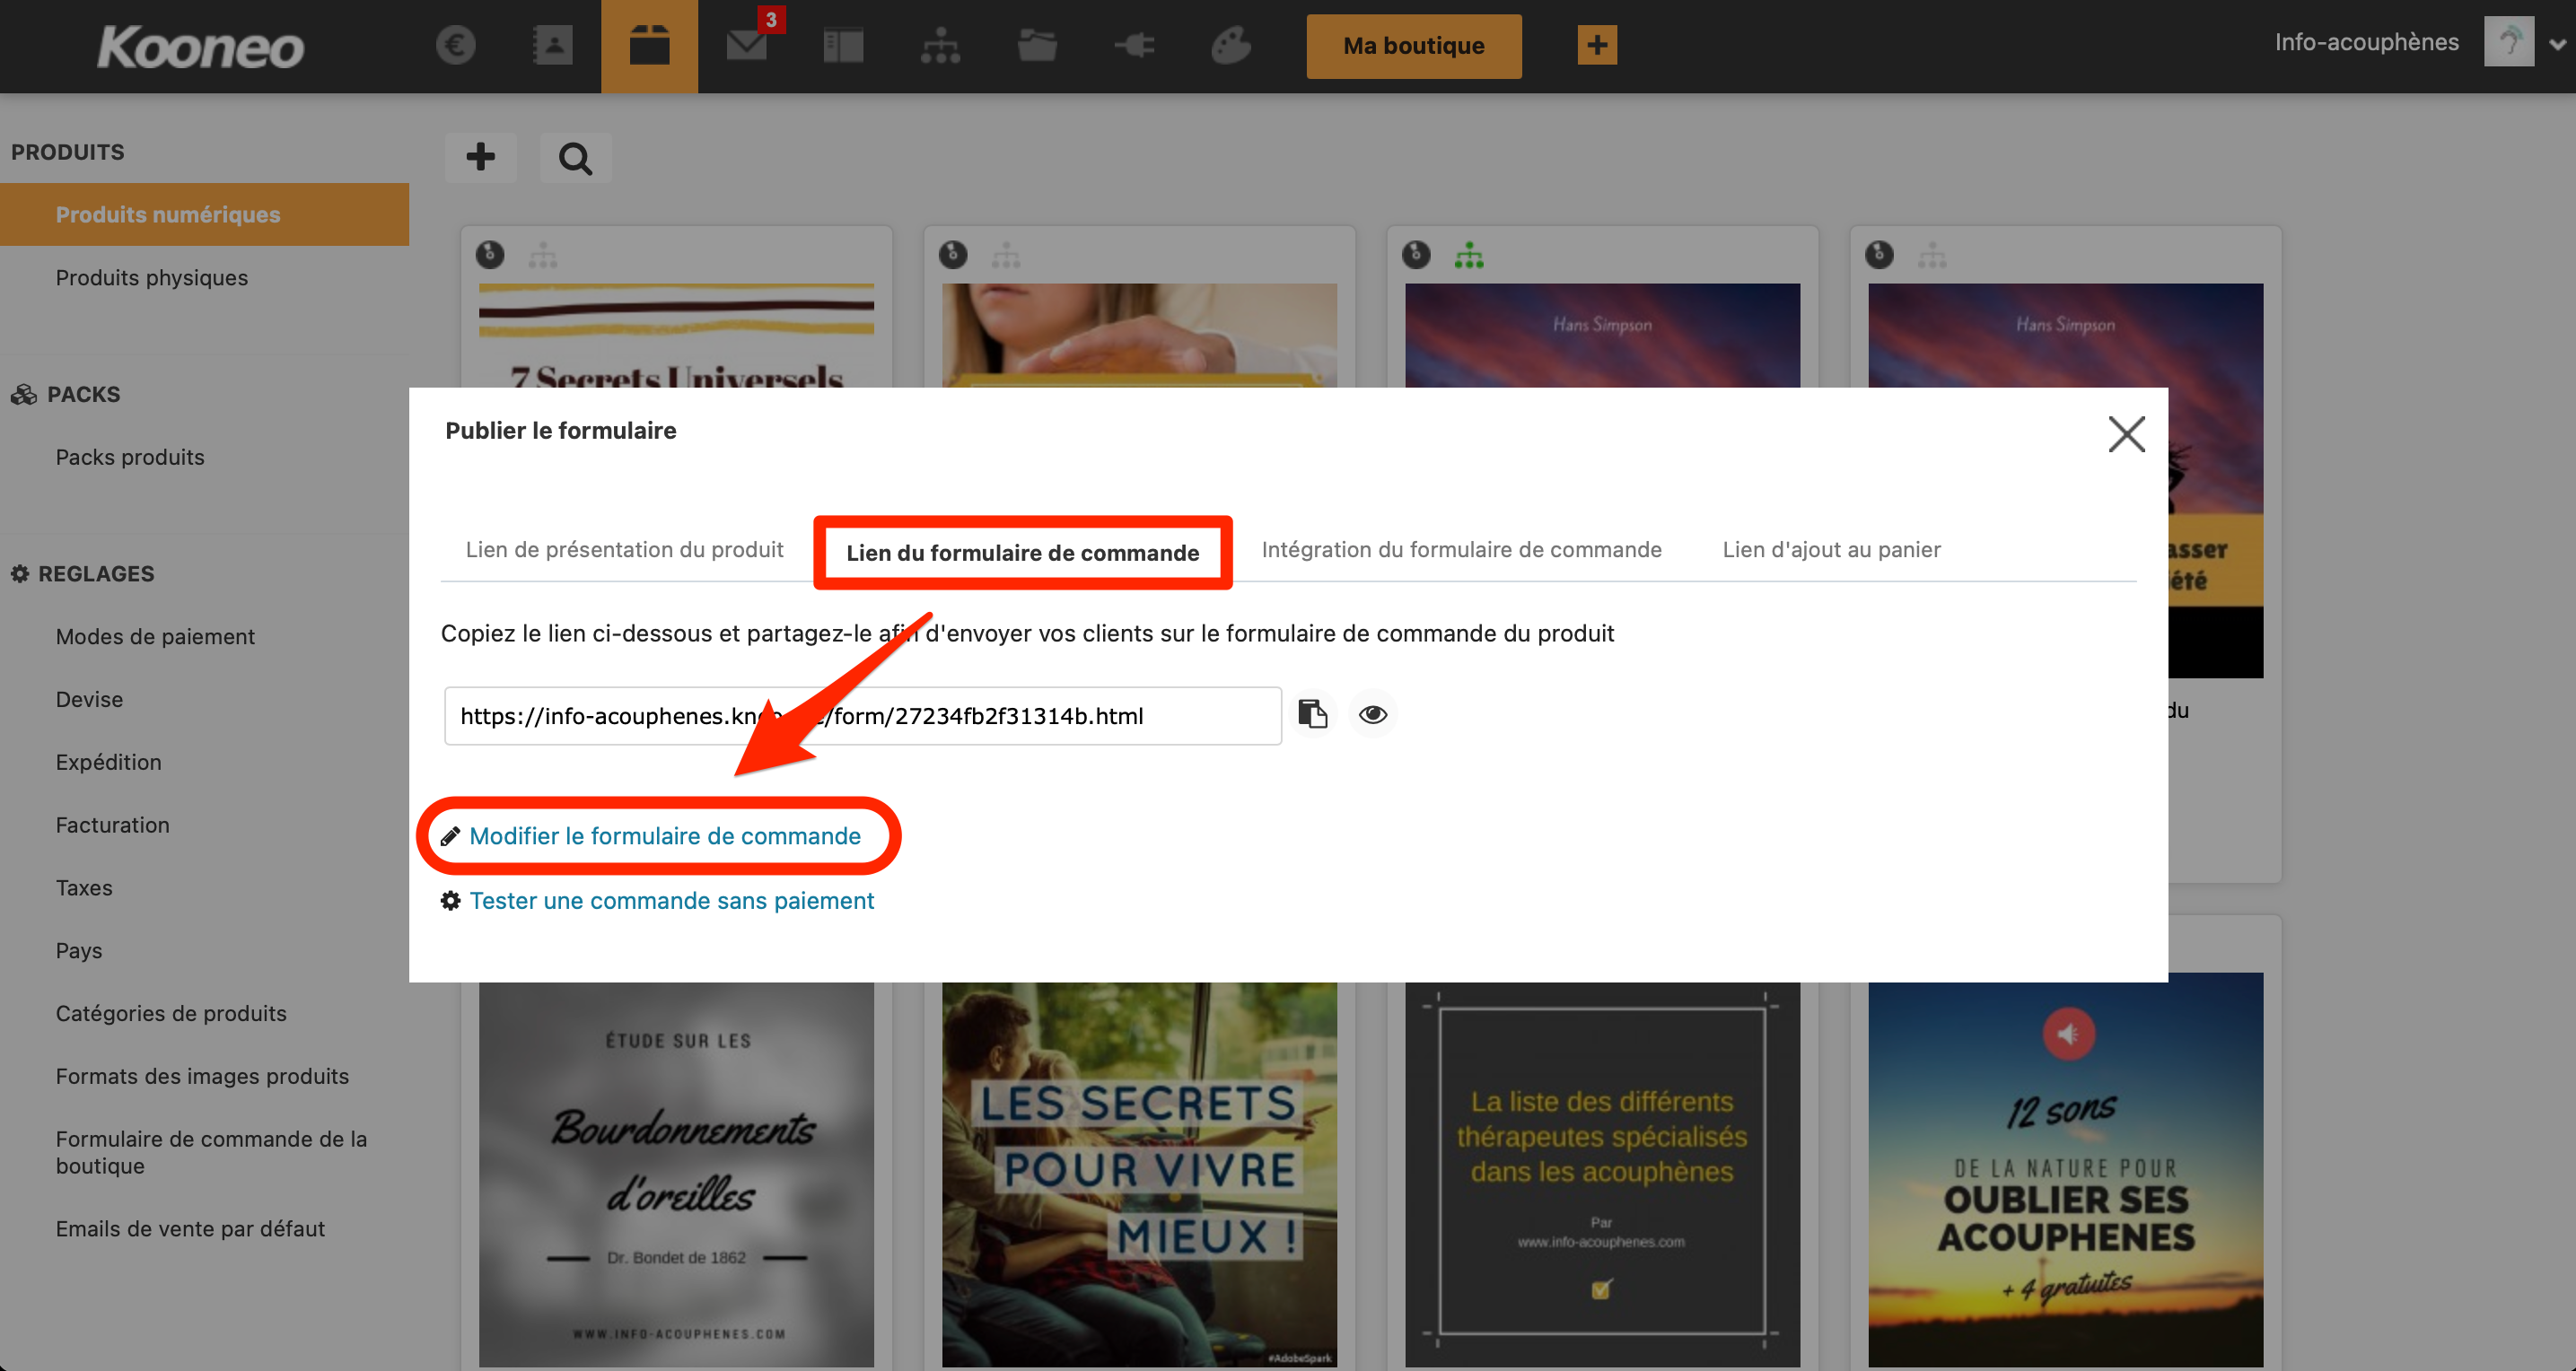Open the palette design icon in top bar
Image resolution: width=2576 pixels, height=1371 pixels.
(1231, 45)
